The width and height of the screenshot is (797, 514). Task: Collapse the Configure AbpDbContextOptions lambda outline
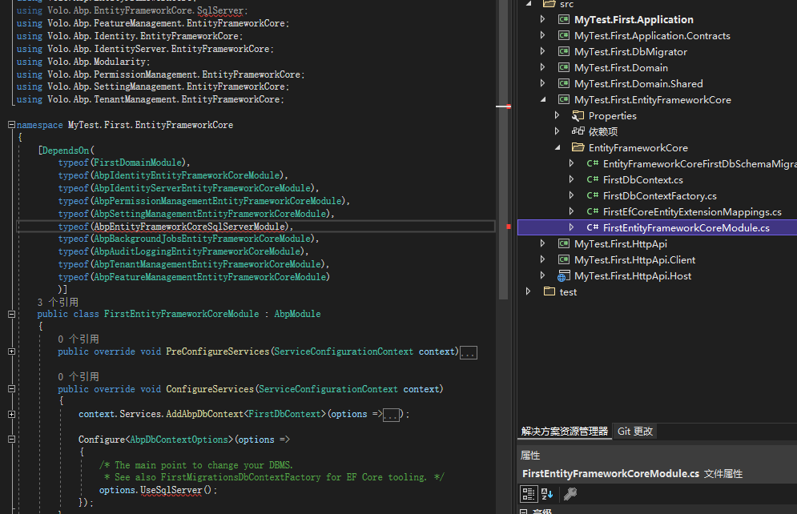pyautogui.click(x=12, y=440)
